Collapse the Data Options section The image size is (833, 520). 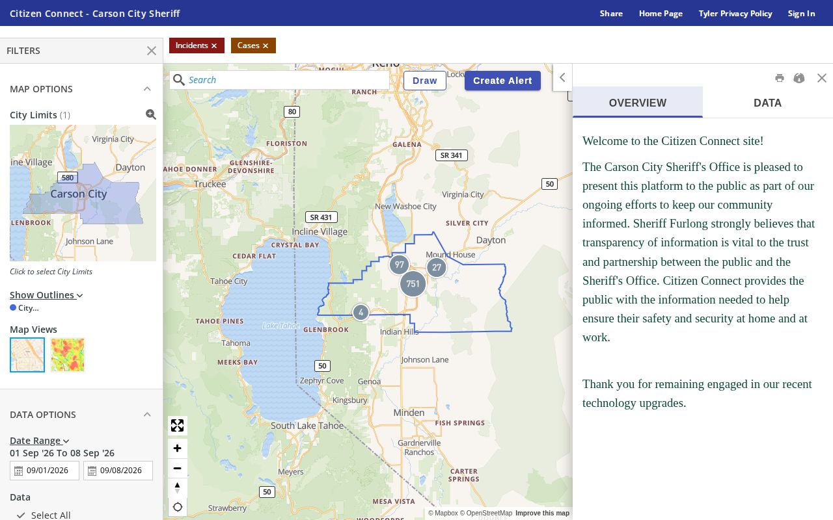pyautogui.click(x=147, y=415)
